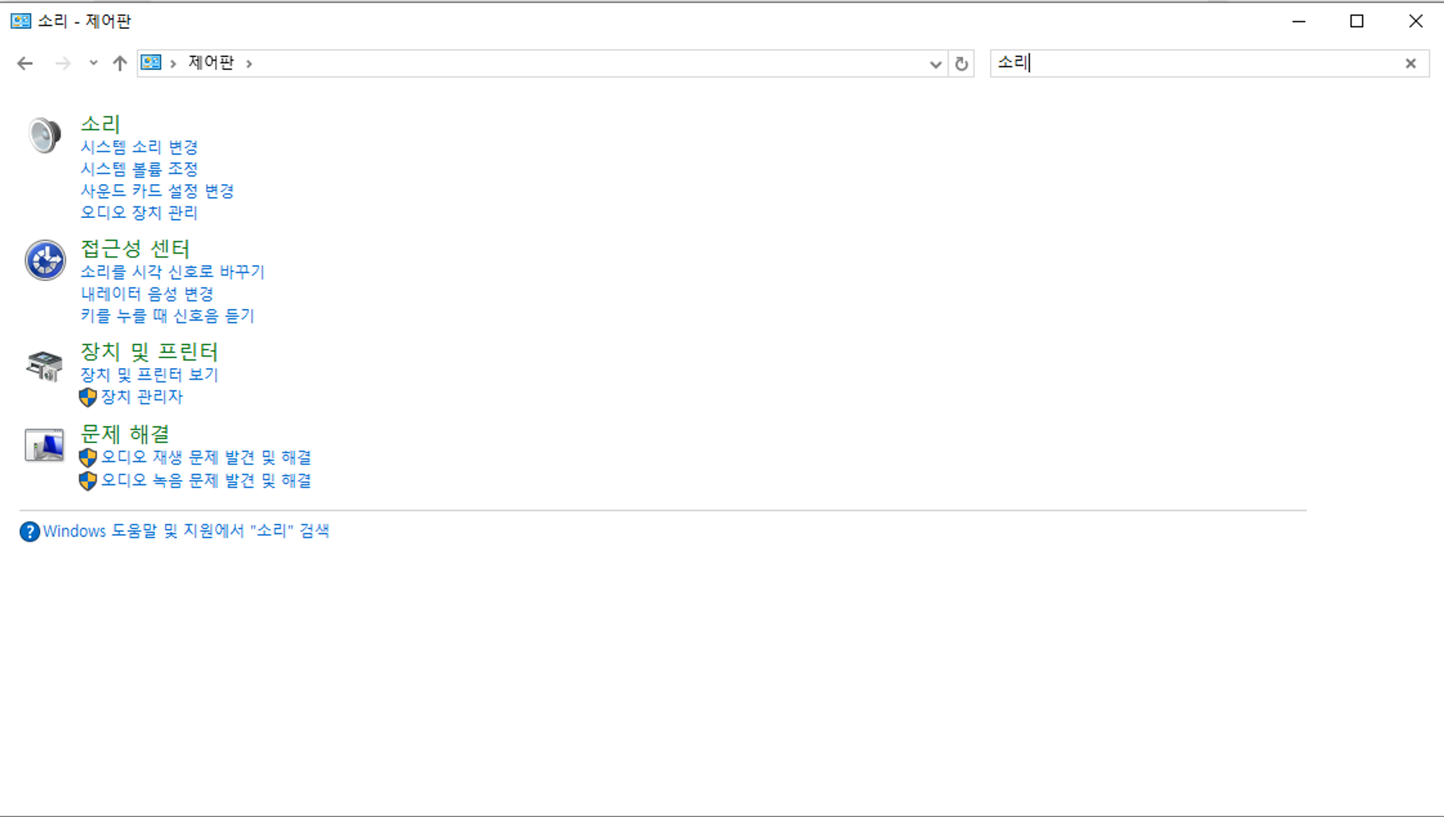This screenshot has width=1444, height=817.
Task: Open 장치 관리자 with shield icon
Action: [142, 397]
